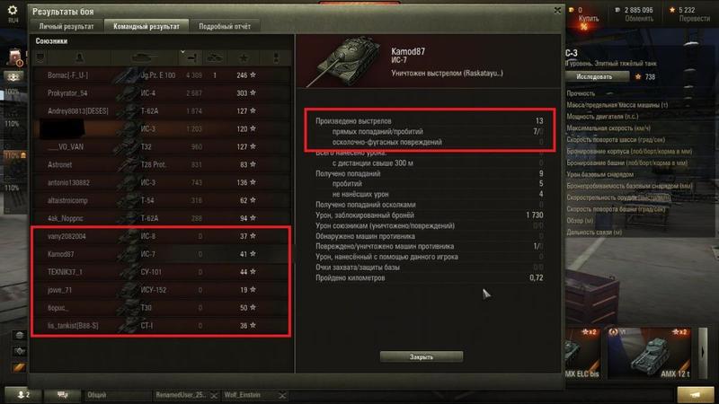
Task: Select Kamod87 row in allies list
Action: pos(161,254)
